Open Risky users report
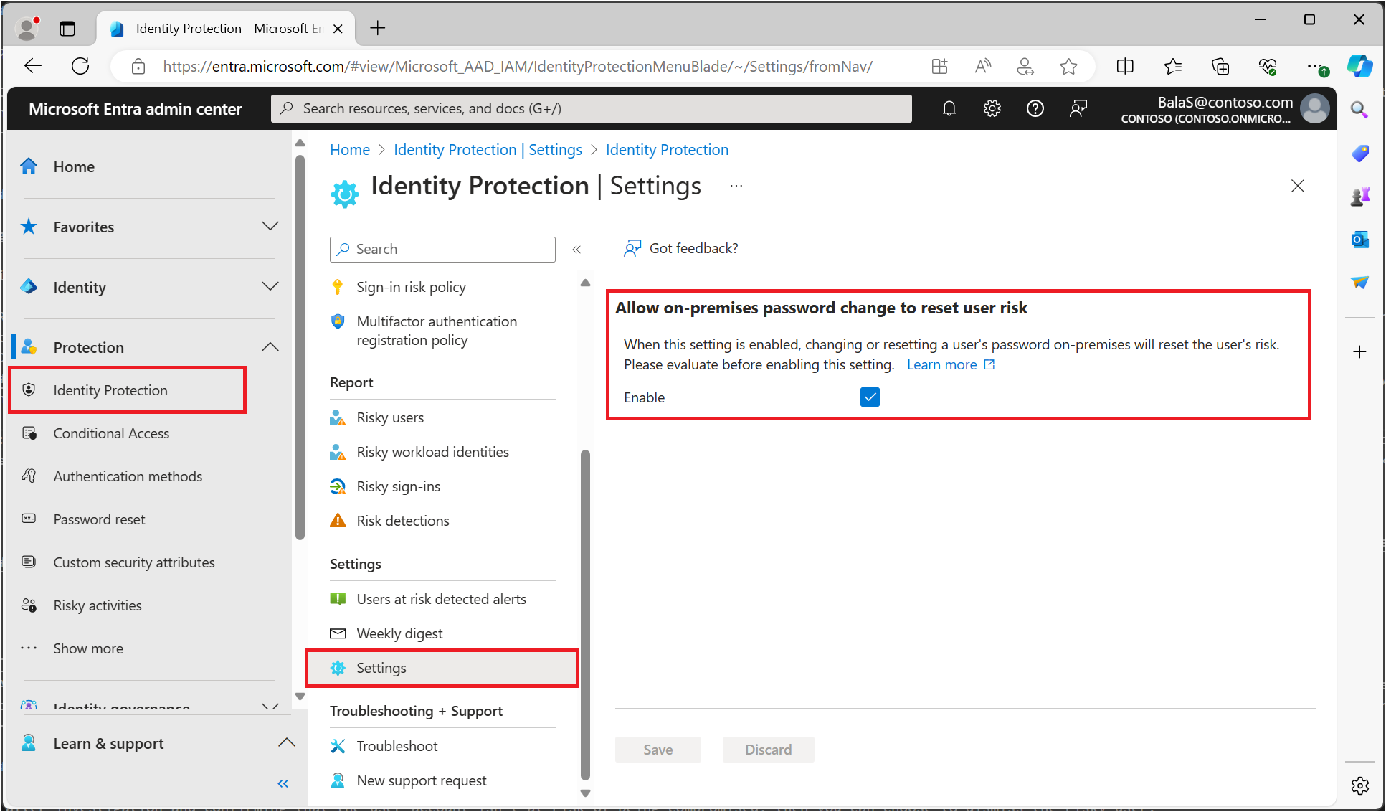 coord(390,417)
